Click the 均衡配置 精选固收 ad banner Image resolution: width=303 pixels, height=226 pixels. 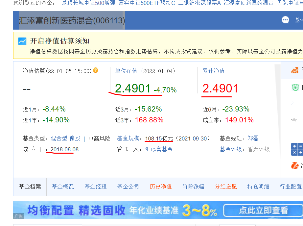pyautogui.click(x=158, y=210)
